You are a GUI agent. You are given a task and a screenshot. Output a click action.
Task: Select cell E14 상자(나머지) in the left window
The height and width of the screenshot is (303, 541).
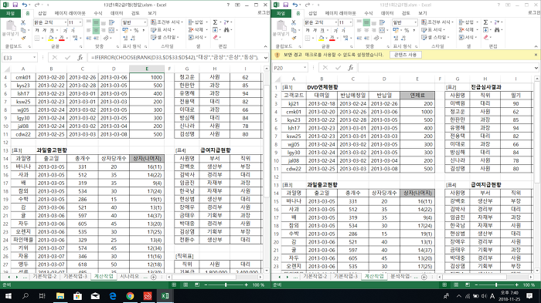coord(147,158)
